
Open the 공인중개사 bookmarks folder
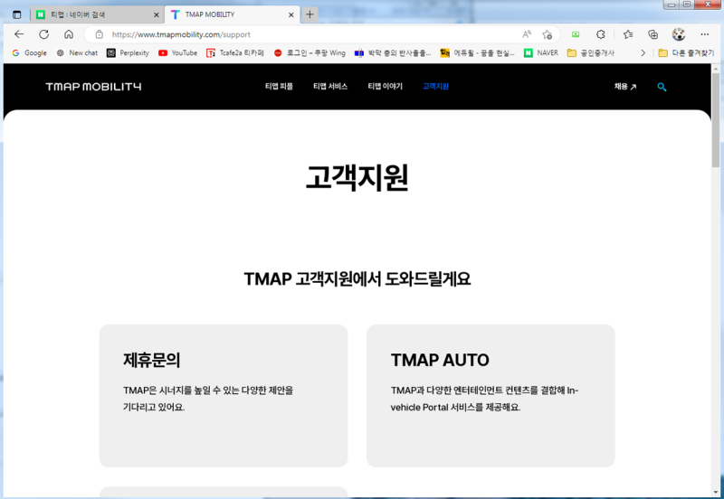tap(591, 53)
